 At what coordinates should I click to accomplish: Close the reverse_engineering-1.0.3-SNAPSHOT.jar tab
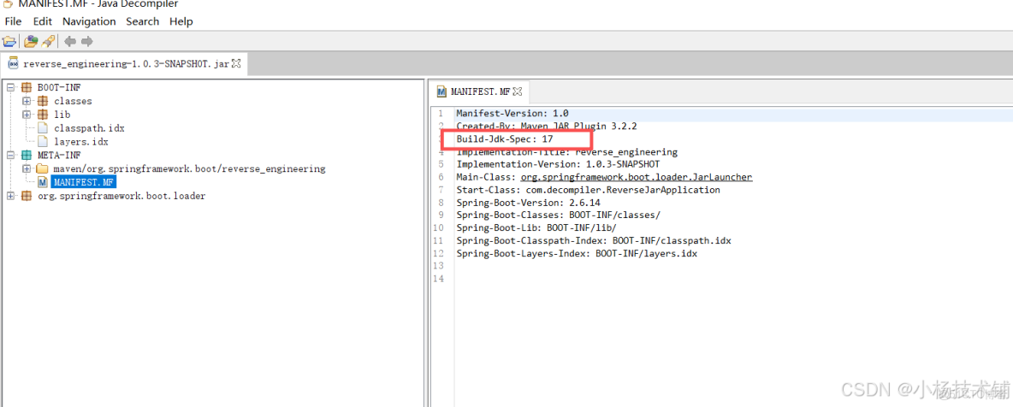click(x=236, y=63)
